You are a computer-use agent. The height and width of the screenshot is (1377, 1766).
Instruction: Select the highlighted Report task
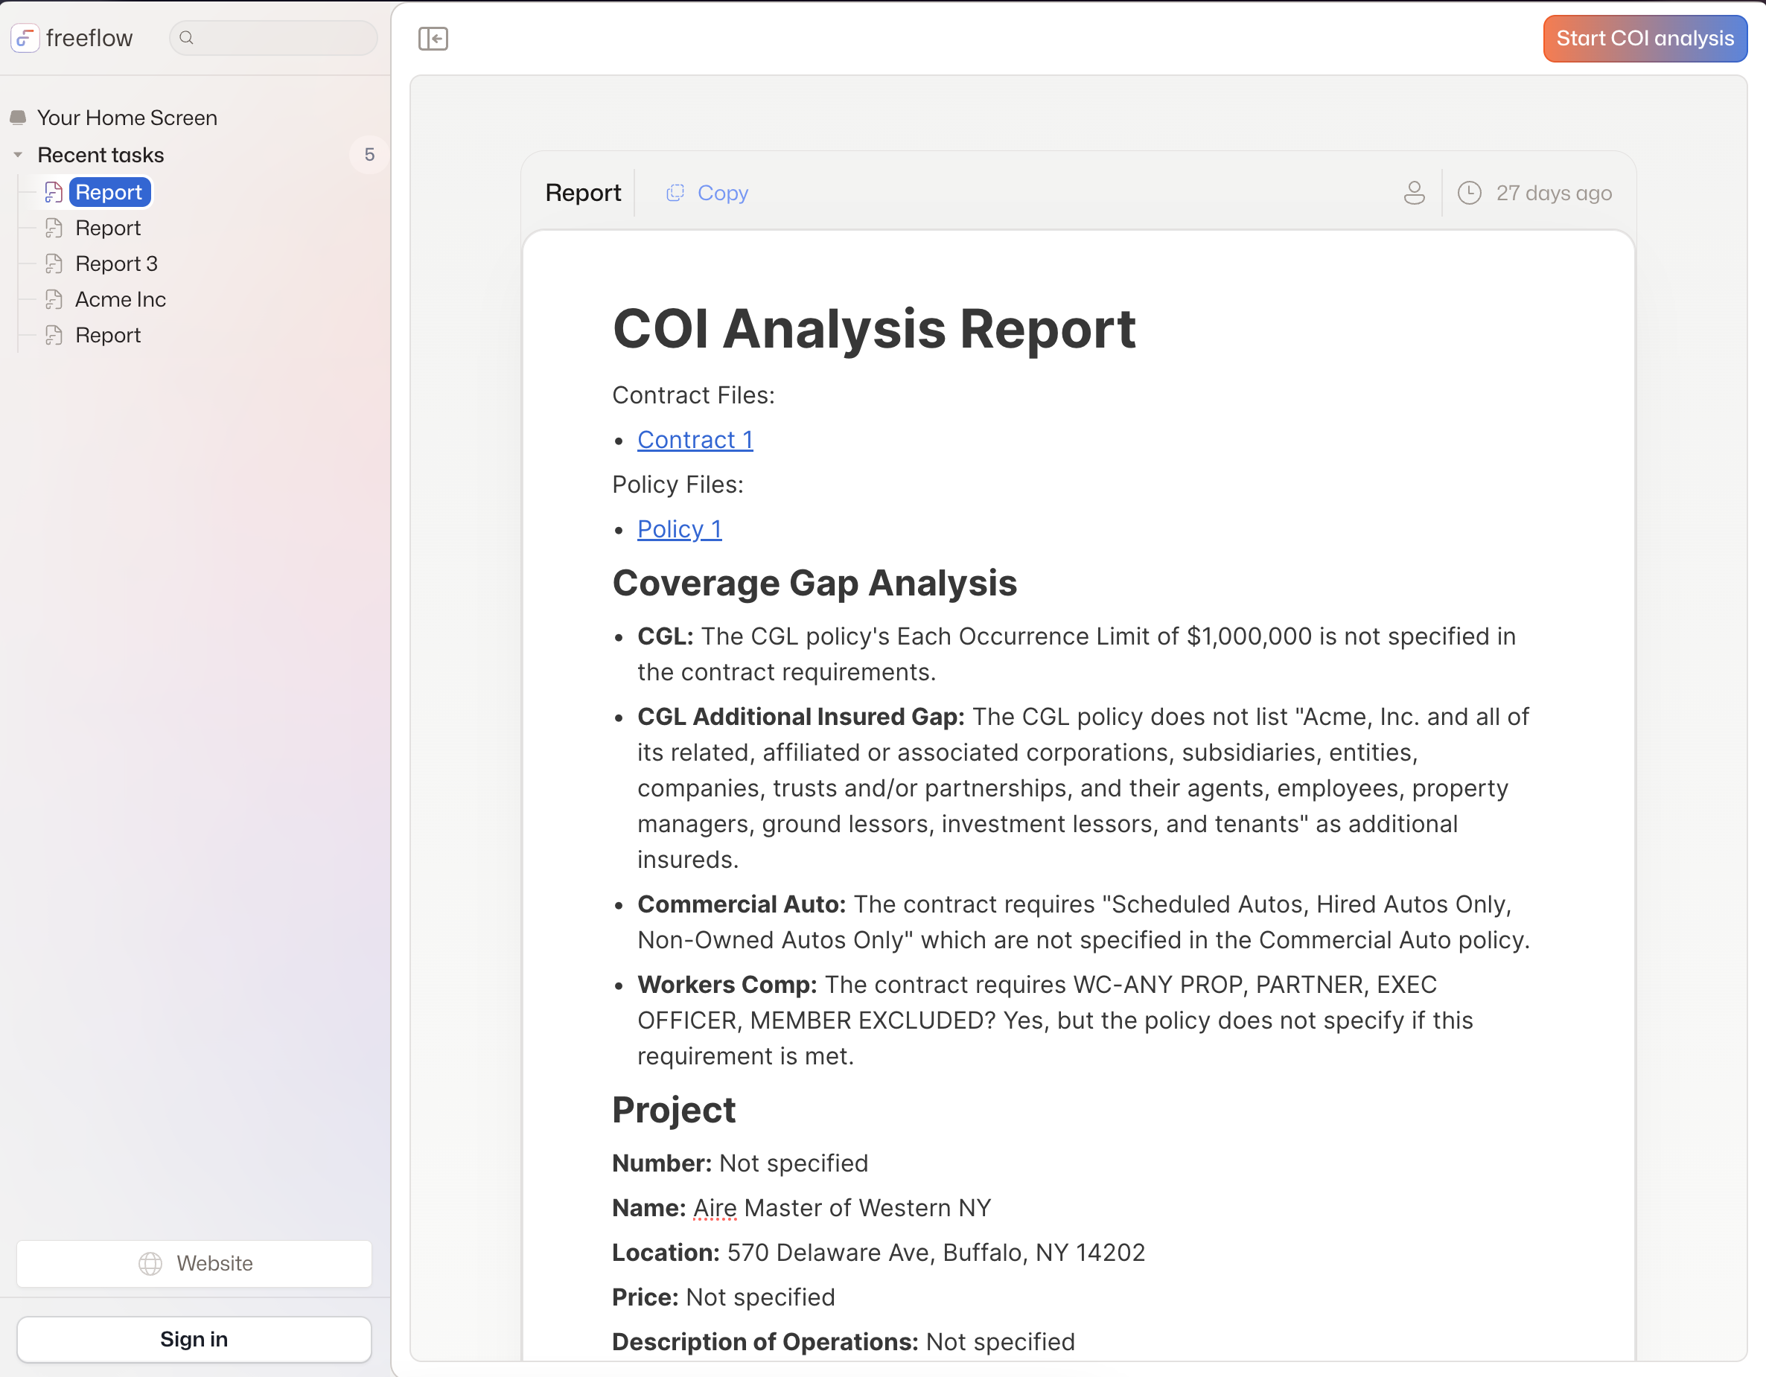point(109,193)
